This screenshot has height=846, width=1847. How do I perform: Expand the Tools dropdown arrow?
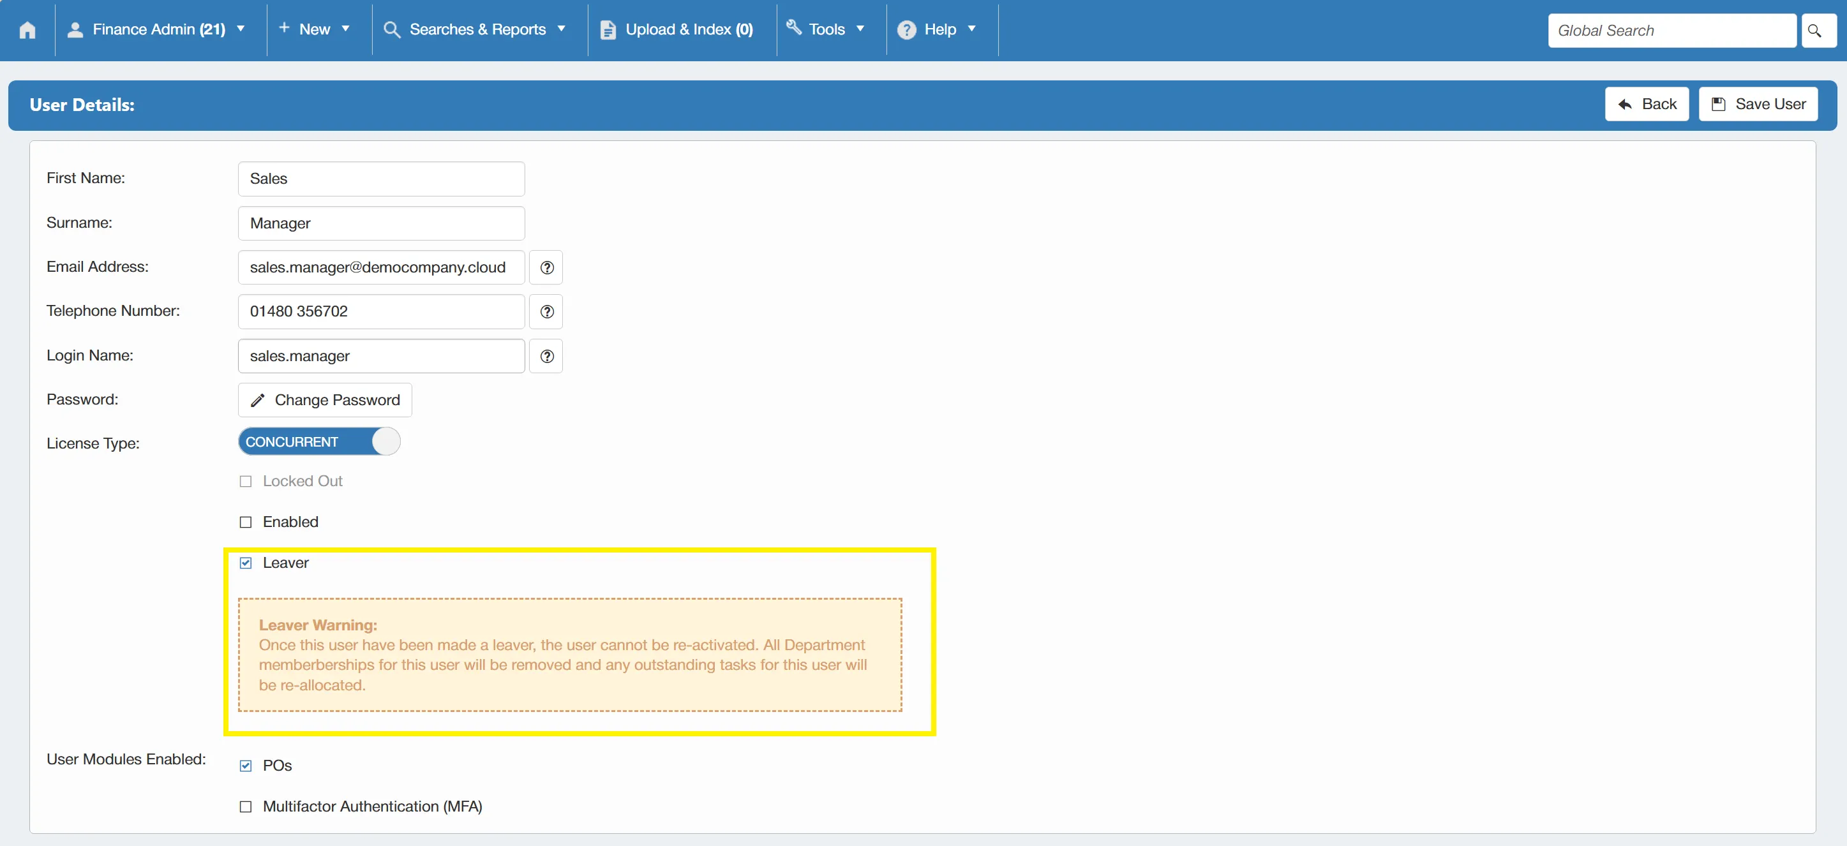tap(860, 29)
